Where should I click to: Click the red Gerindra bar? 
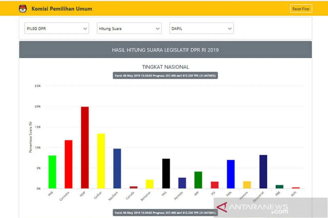pos(68,164)
